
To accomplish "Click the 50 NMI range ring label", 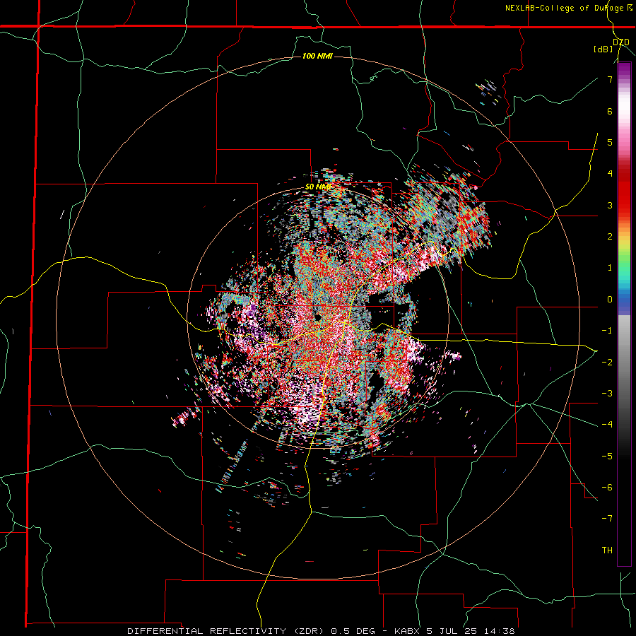I will [318, 187].
